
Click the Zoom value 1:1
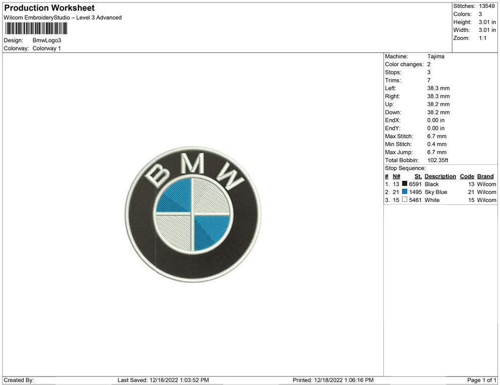coord(482,38)
